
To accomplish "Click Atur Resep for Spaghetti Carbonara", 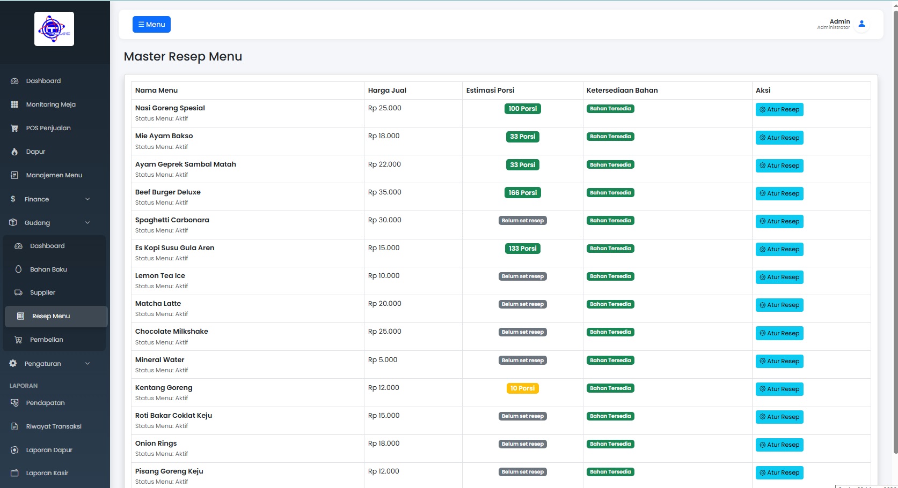I will tap(779, 221).
